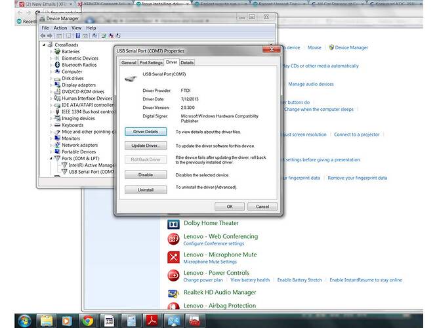Click the Disable button
The height and width of the screenshot is (328, 437).
point(146,174)
